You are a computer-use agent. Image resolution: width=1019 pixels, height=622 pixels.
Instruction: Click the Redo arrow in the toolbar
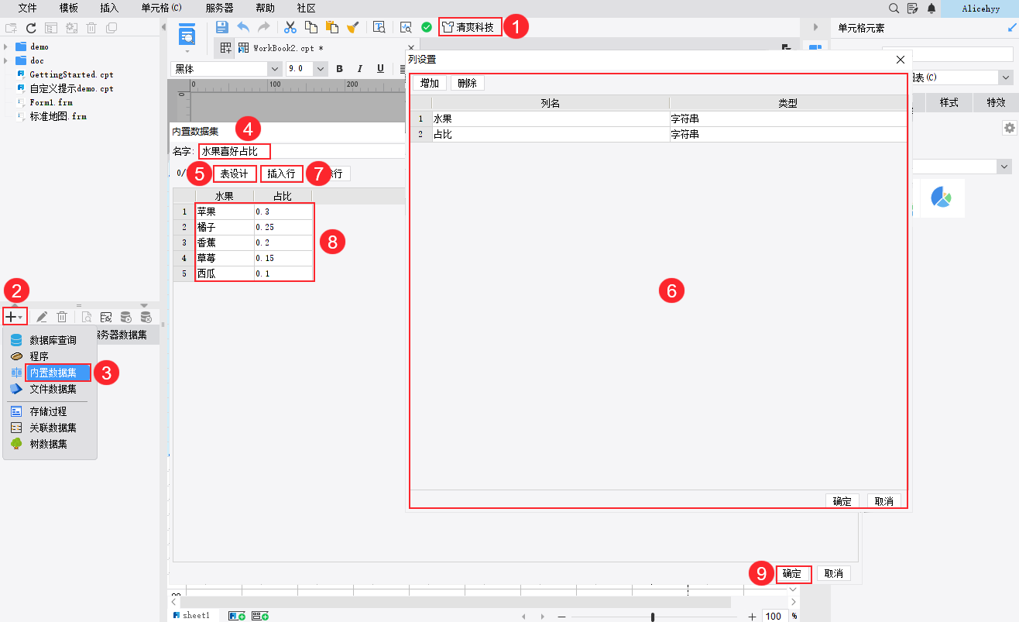pyautogui.click(x=263, y=27)
